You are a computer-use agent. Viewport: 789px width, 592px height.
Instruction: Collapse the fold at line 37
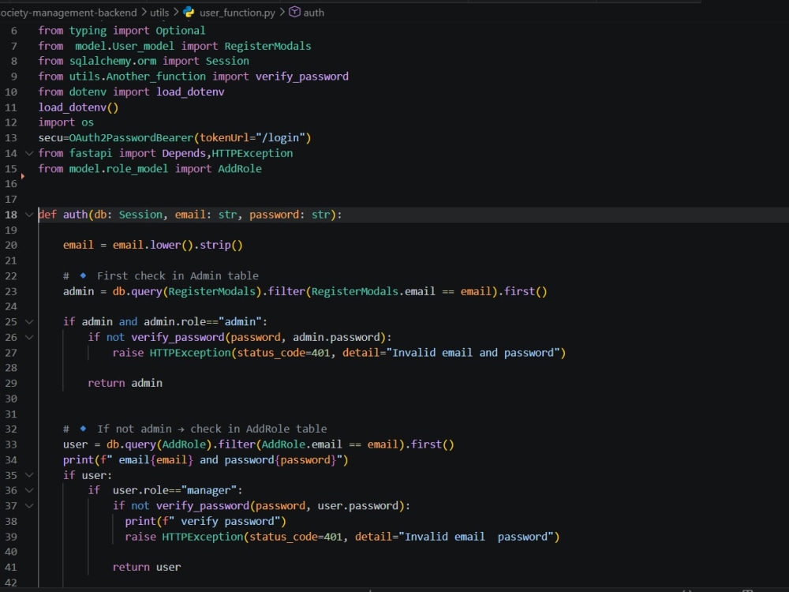point(29,506)
